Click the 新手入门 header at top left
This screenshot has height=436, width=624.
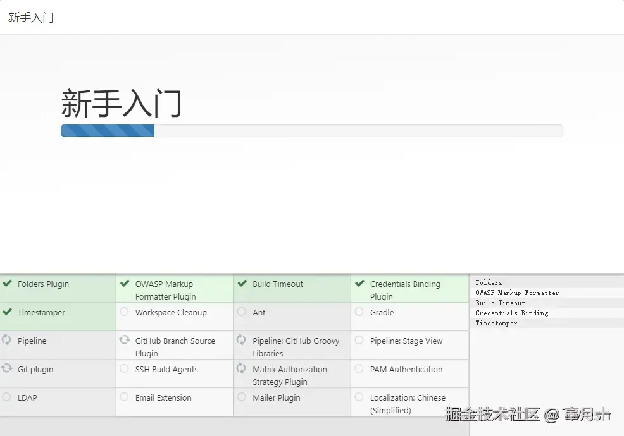point(31,18)
